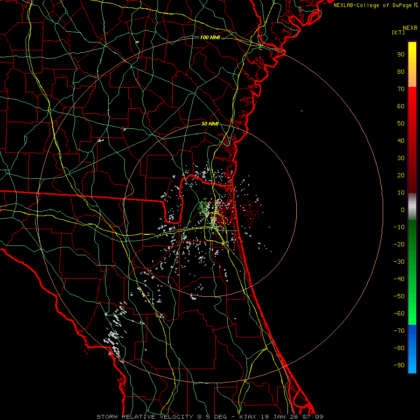420x420 pixels.
Task: Click the 70 value on the velocity scale
Action: coord(401,89)
